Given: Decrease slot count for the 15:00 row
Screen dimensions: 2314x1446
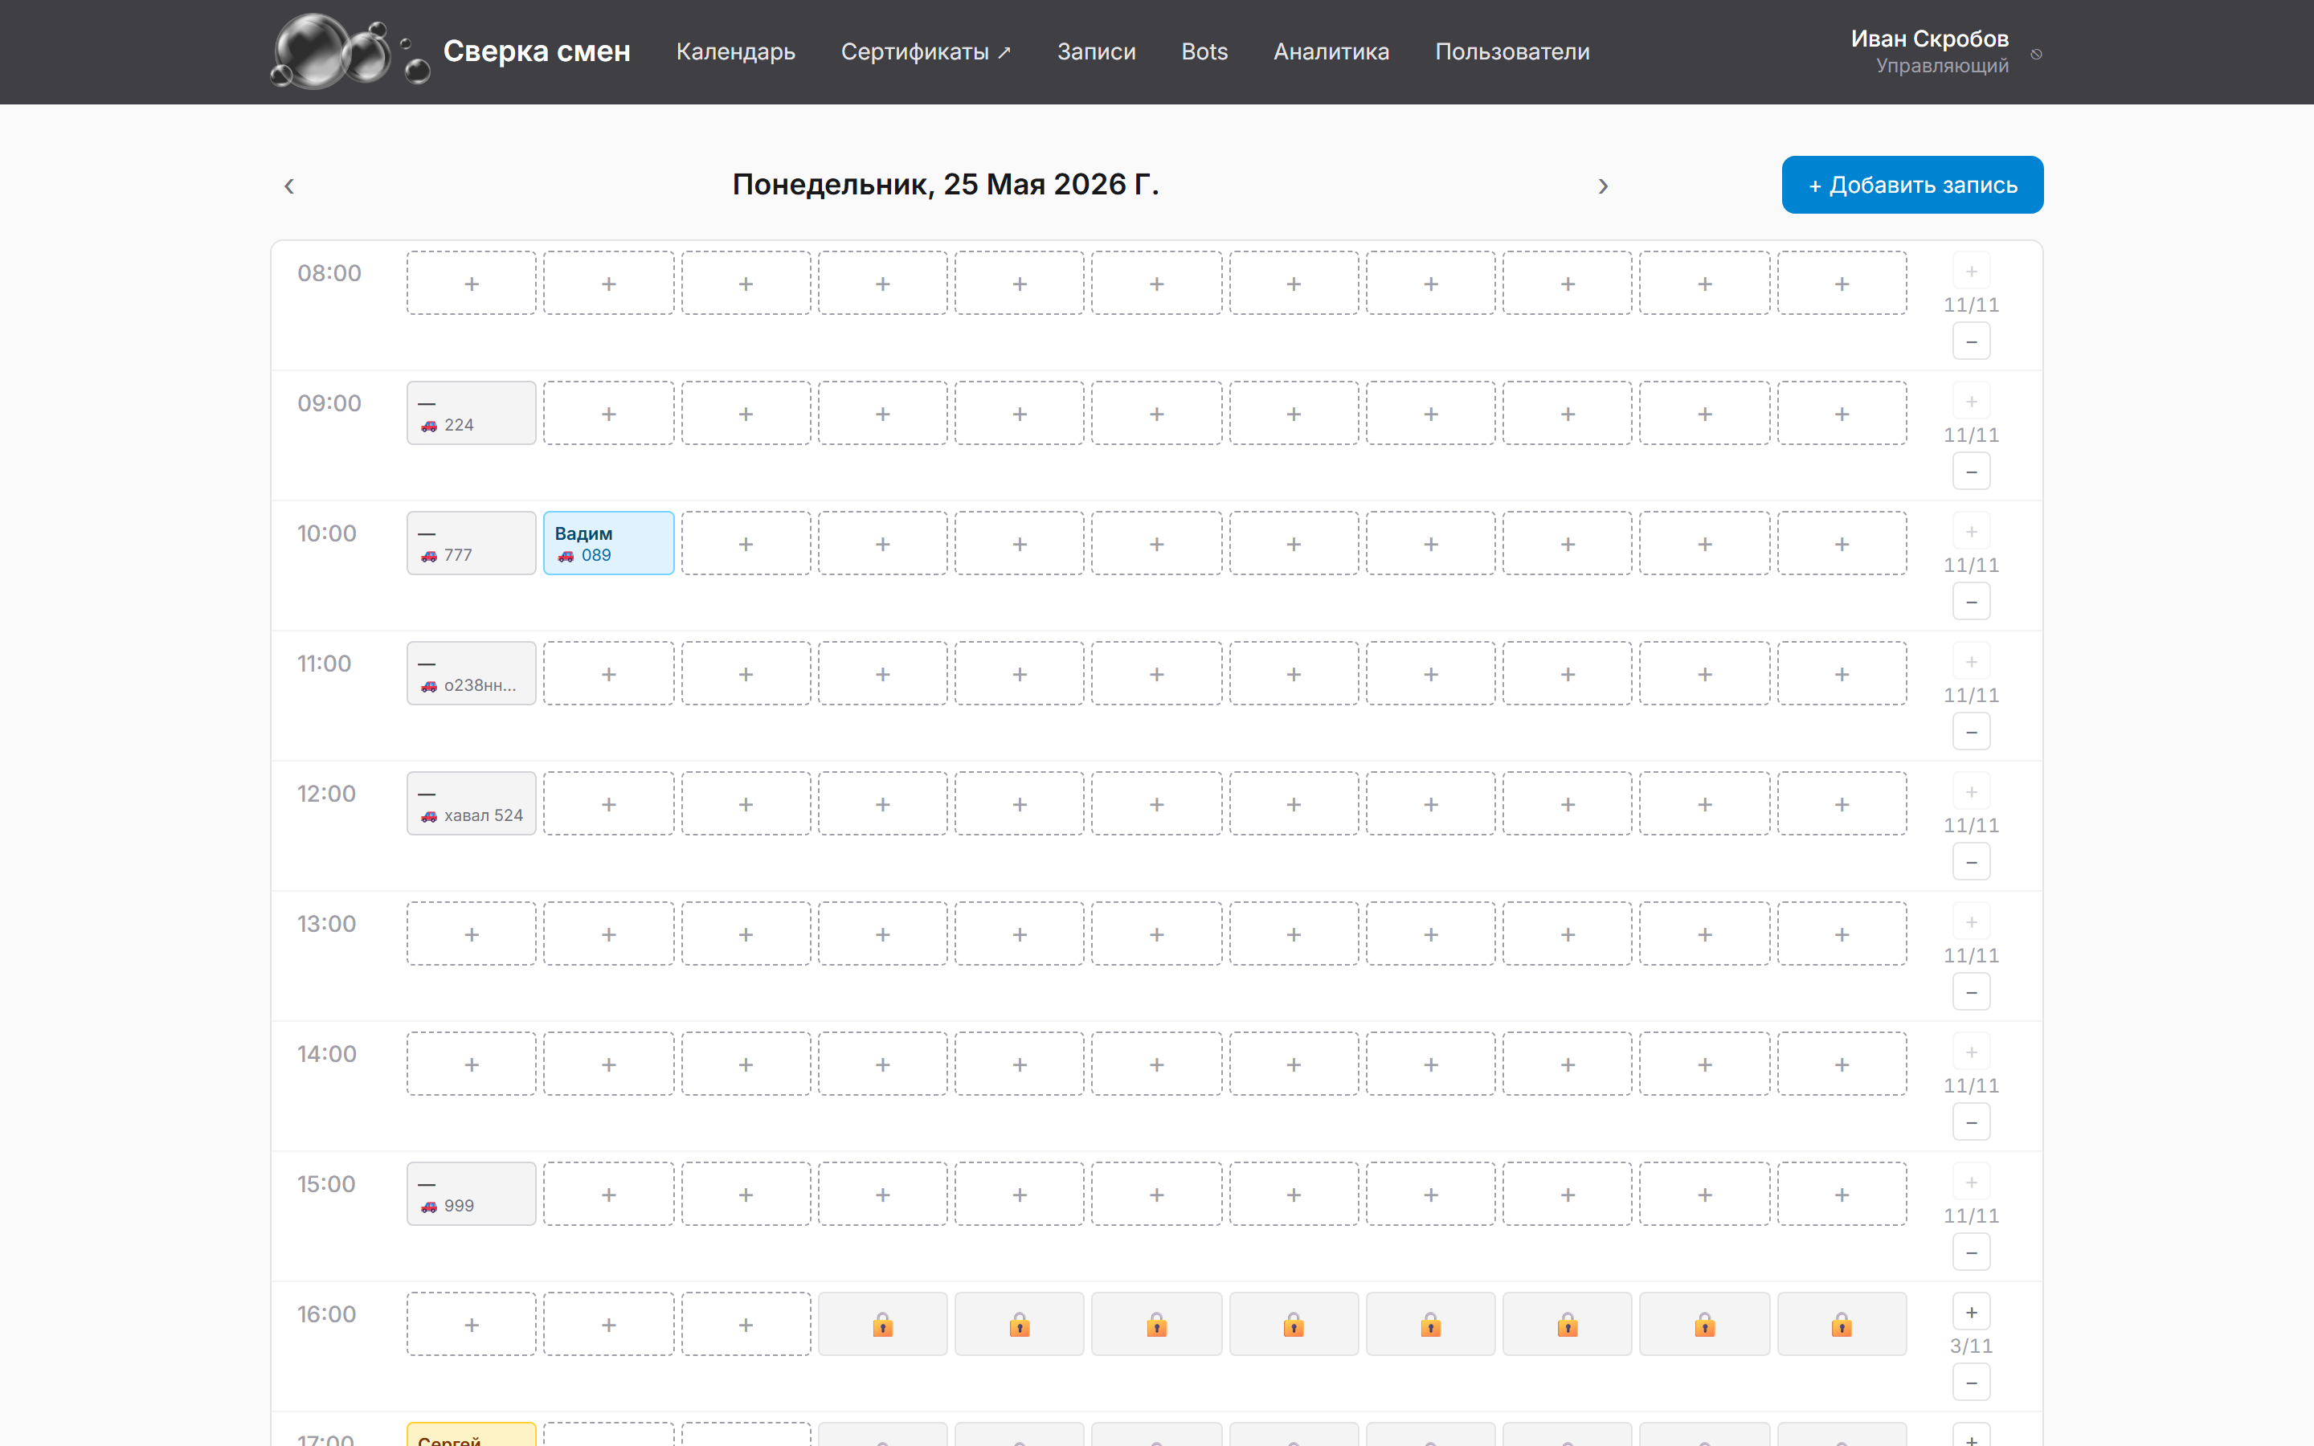Looking at the screenshot, I should tap(1971, 1252).
